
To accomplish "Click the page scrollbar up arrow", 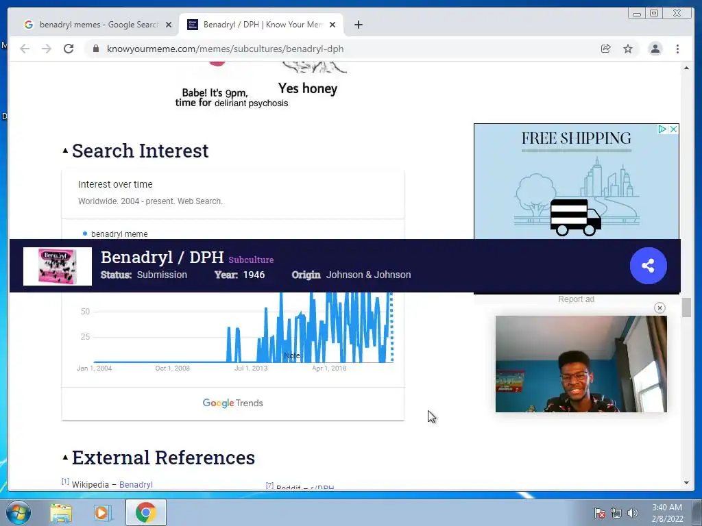I will point(686,68).
